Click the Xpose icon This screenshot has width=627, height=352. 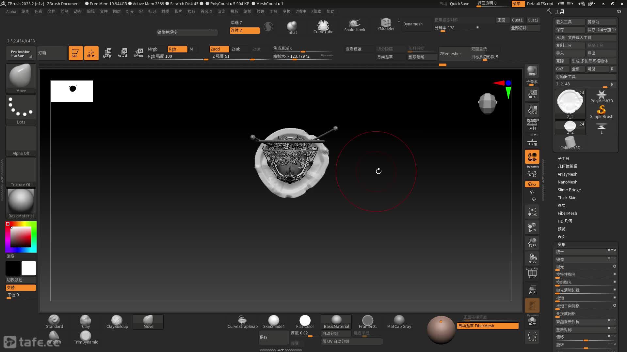[x=532, y=336]
